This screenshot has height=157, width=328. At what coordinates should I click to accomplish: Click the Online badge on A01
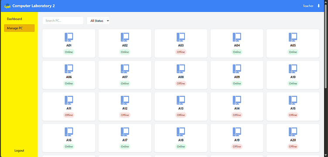[69, 52]
